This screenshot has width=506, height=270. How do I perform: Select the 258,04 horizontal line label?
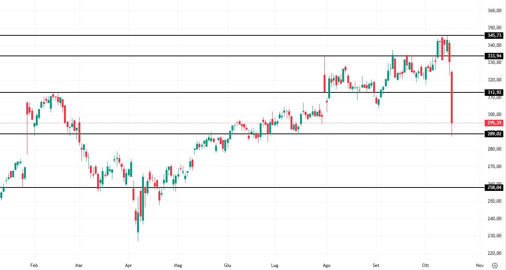tap(495, 187)
